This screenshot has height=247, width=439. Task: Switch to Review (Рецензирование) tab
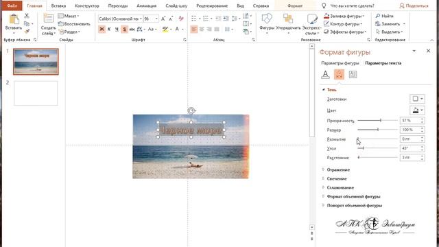[212, 5]
